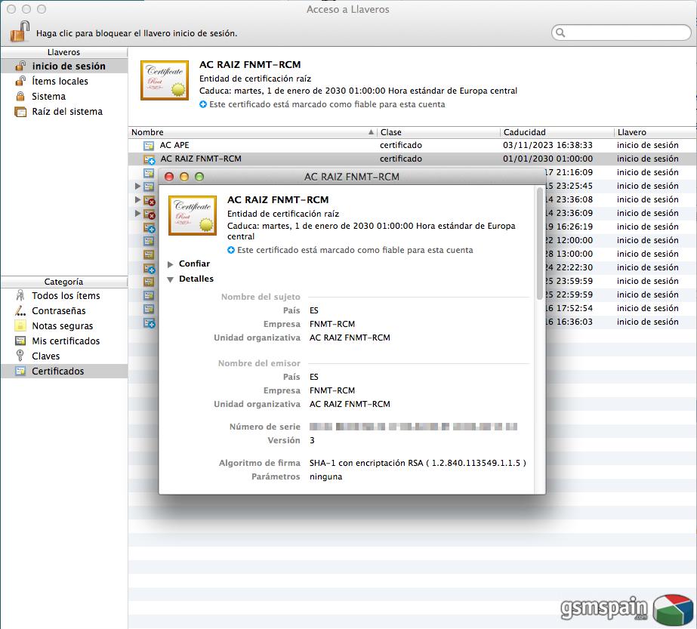697x629 pixels.
Task: Click the Versión value 3 in the dialog
Action: (x=312, y=440)
